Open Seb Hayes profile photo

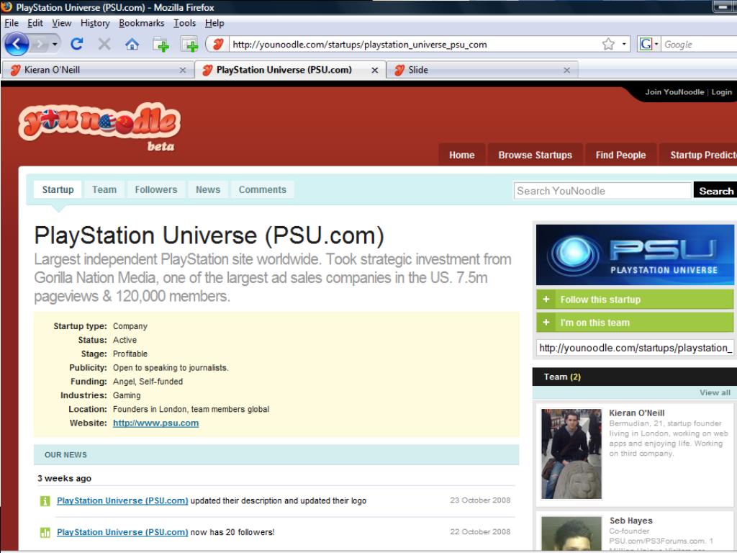pos(571,534)
